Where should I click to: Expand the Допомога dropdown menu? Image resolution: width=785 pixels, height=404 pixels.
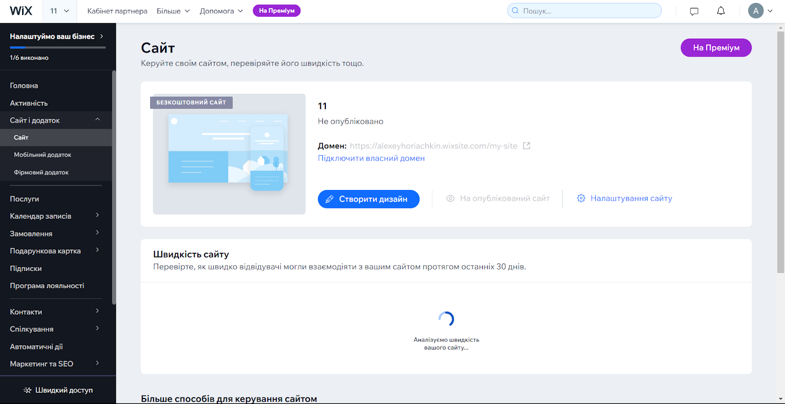pyautogui.click(x=221, y=11)
